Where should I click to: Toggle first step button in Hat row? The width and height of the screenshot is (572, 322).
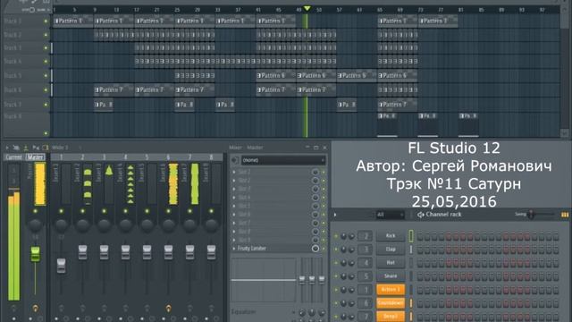point(420,263)
